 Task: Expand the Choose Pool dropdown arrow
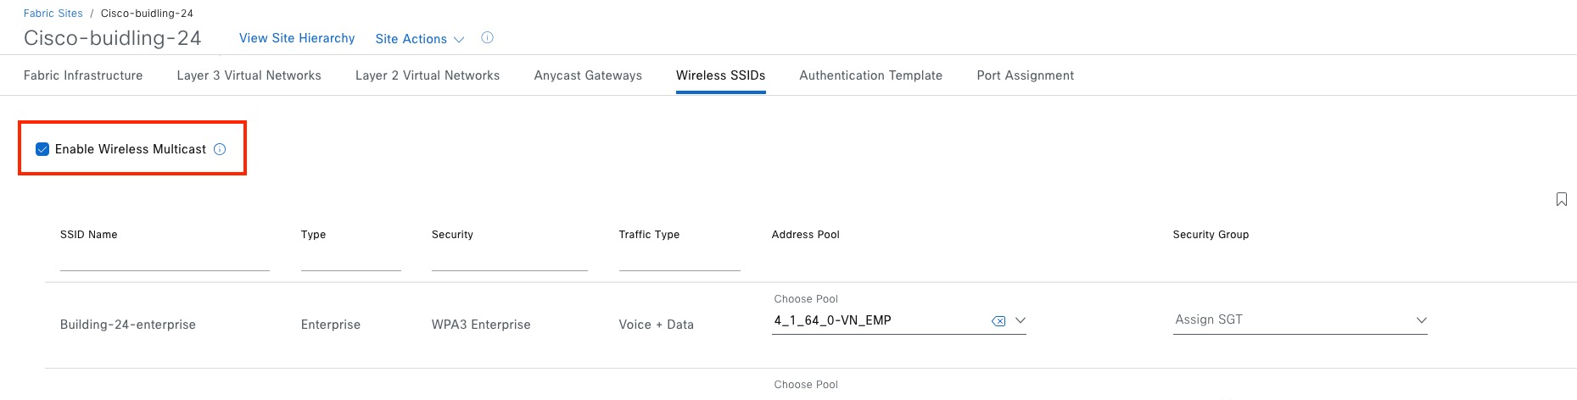[1021, 320]
